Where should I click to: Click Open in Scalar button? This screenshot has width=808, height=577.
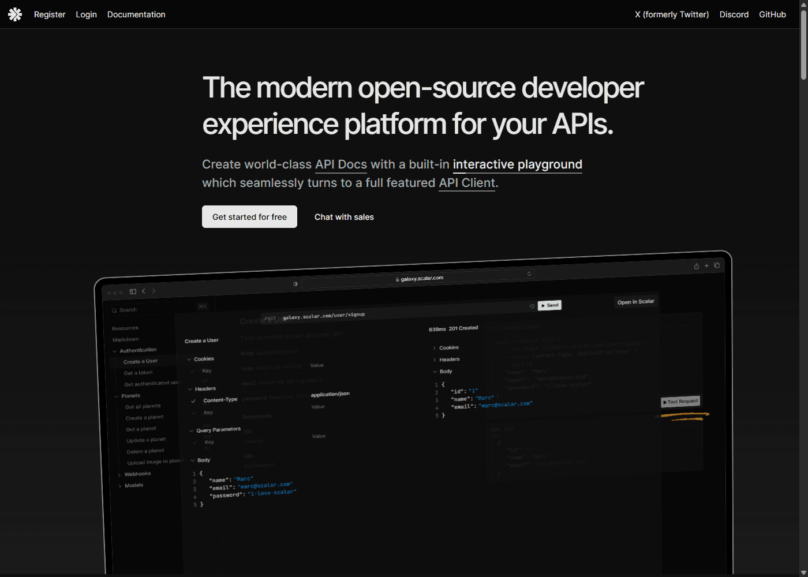(x=635, y=302)
